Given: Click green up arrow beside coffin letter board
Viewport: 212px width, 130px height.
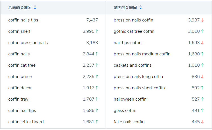Looking at the screenshot, I should pyautogui.click(x=97, y=122).
